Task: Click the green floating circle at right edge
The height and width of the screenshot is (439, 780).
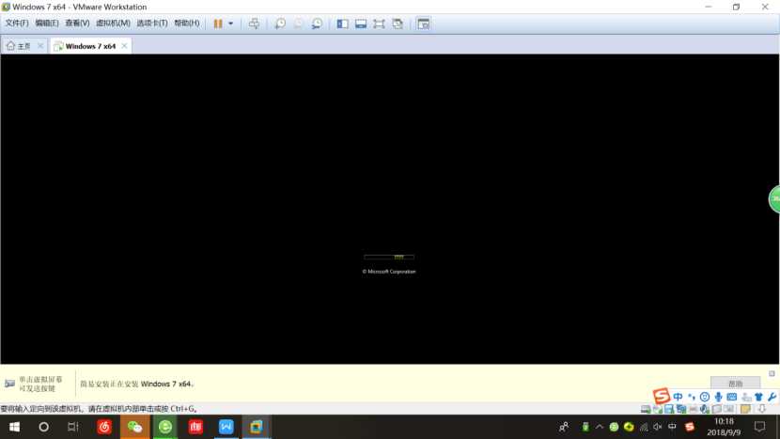Action: click(774, 199)
